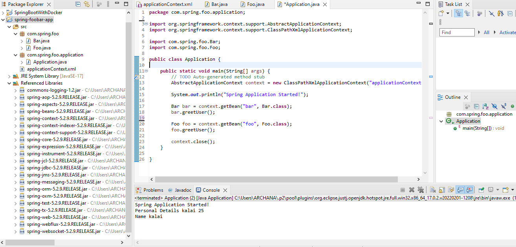Toggle Hide Static Fields in Outline

coord(503,106)
